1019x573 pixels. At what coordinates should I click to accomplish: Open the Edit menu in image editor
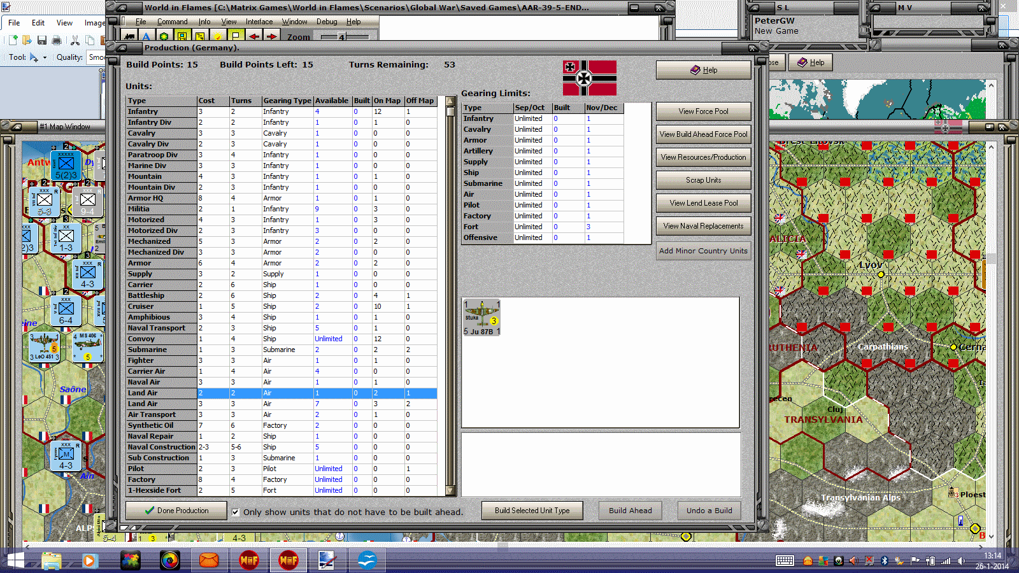pyautogui.click(x=38, y=23)
